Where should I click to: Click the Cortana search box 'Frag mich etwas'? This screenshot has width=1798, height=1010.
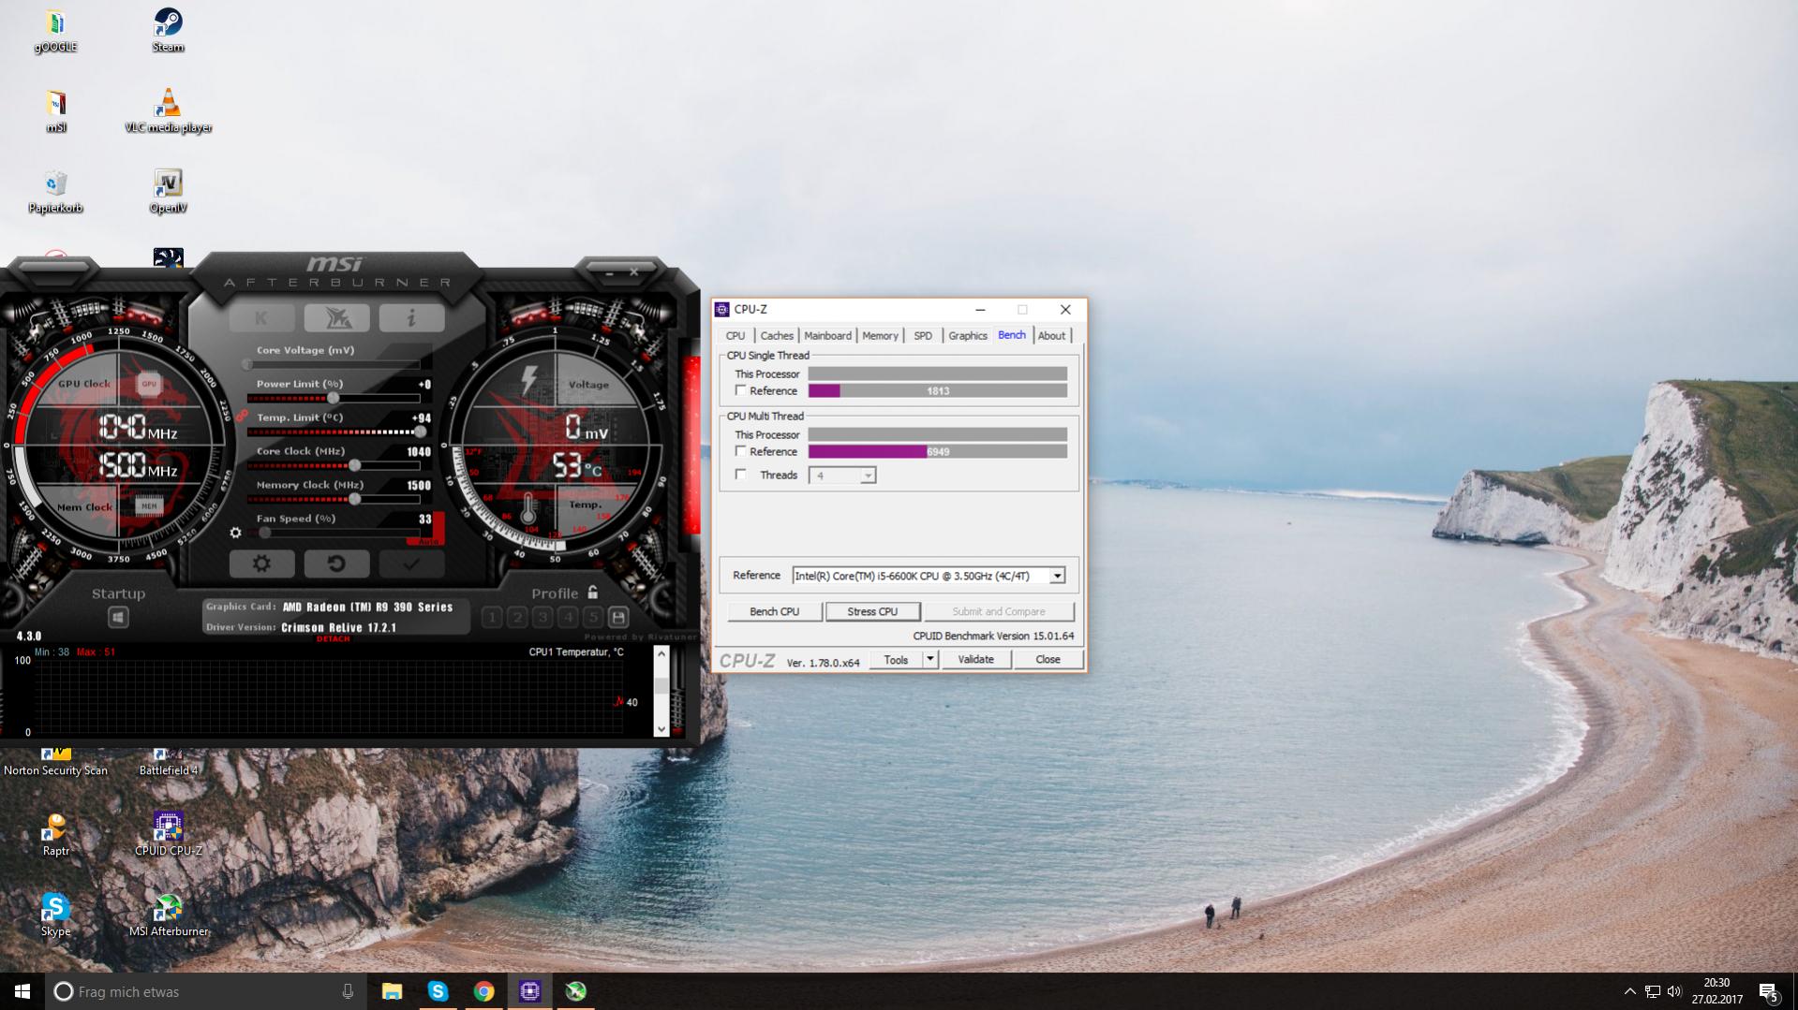click(x=205, y=991)
